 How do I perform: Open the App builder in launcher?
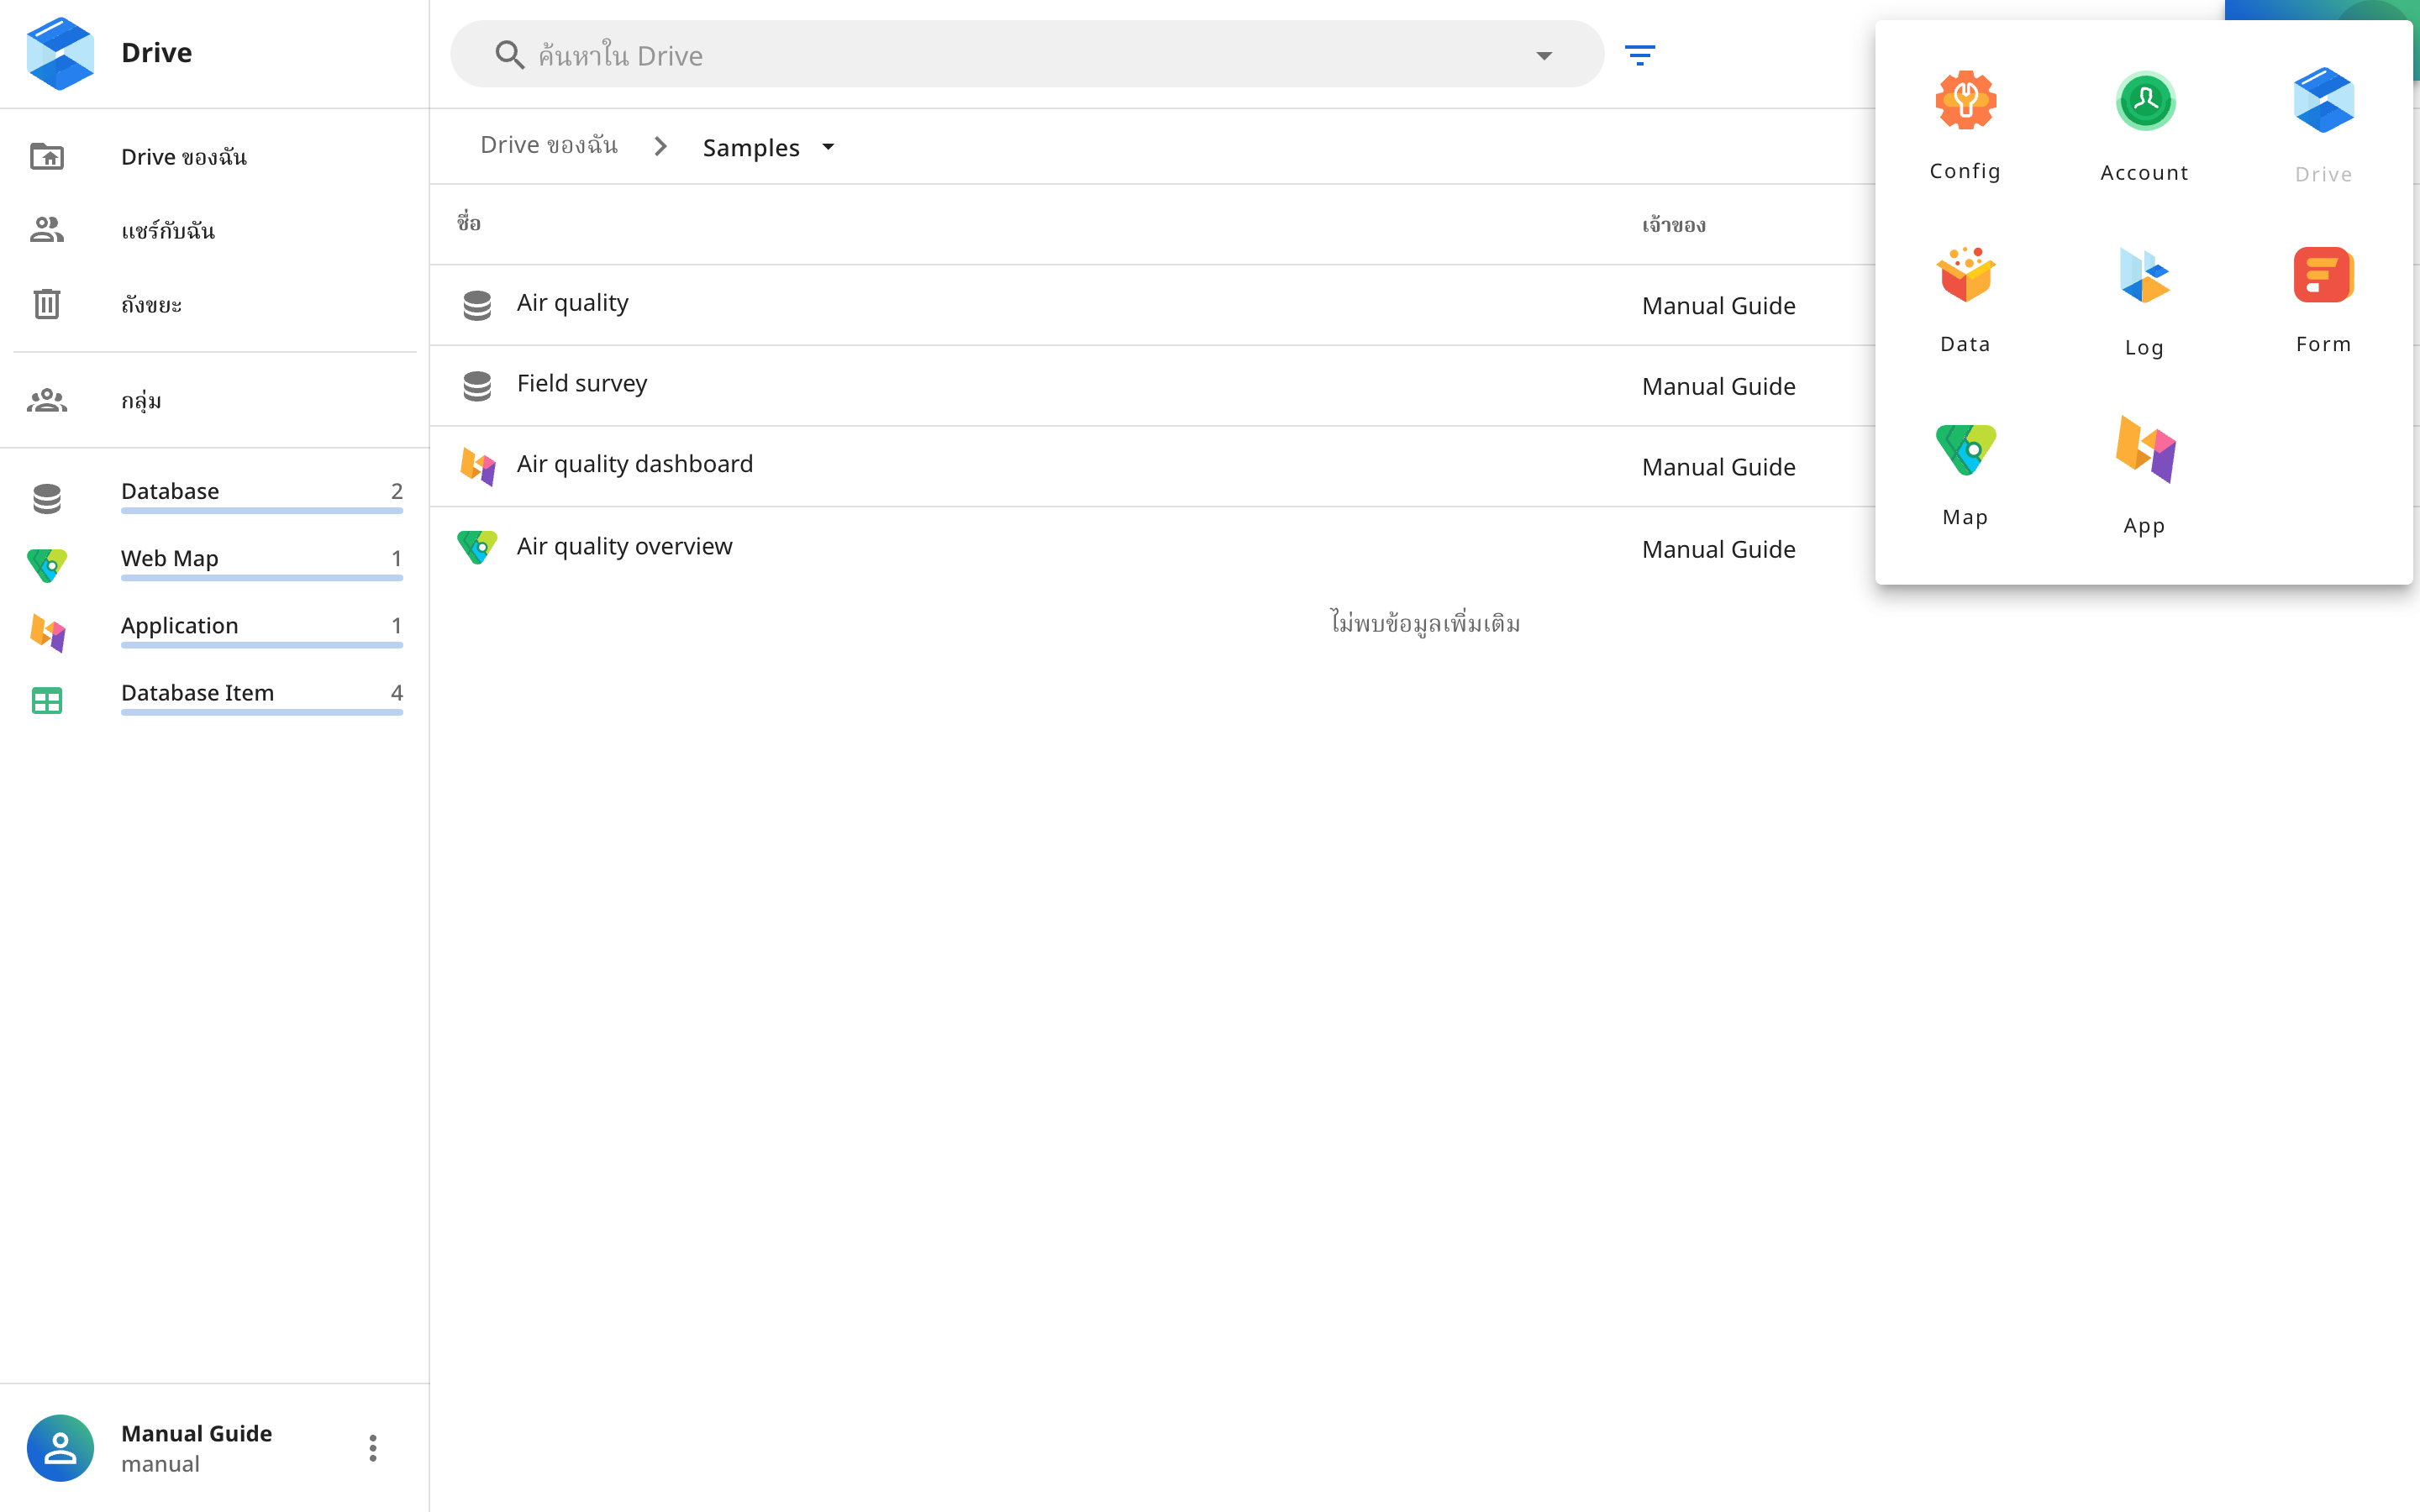click(x=2144, y=477)
